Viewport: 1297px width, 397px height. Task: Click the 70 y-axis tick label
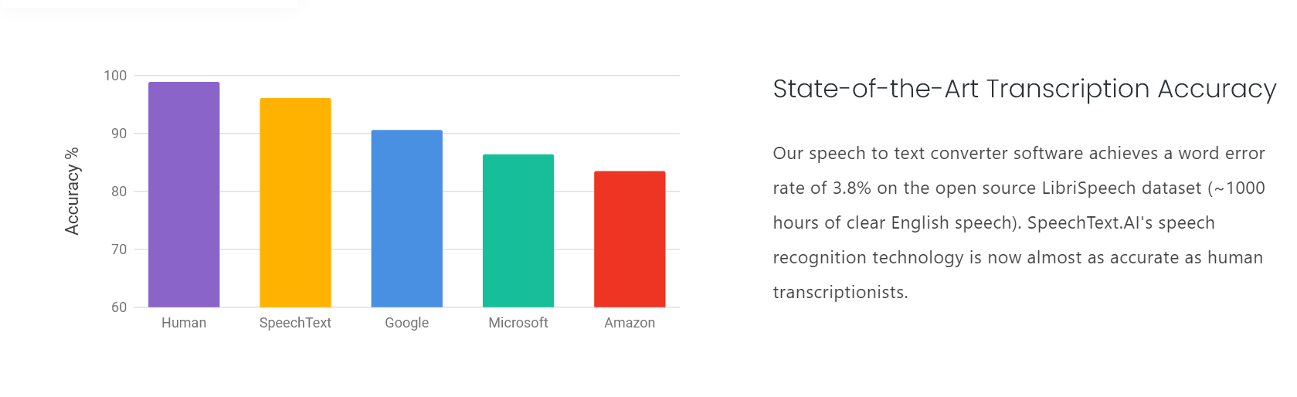click(119, 249)
